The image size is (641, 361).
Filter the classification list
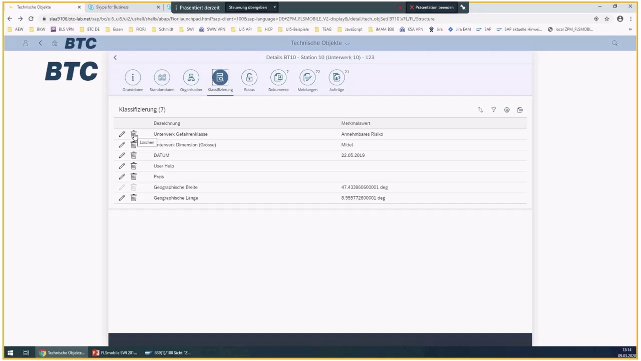pos(493,110)
